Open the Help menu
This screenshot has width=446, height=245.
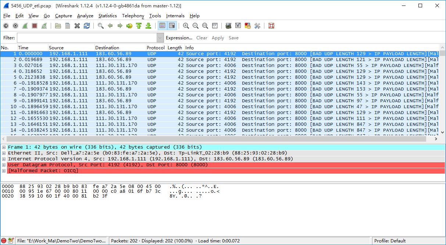pos(195,16)
